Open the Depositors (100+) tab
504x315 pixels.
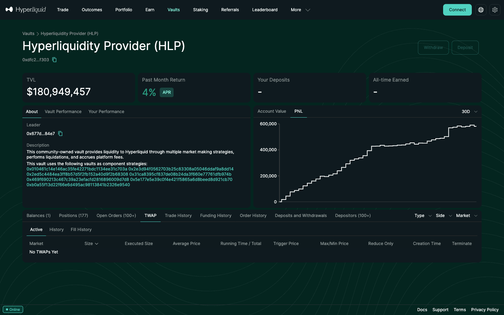353,216
